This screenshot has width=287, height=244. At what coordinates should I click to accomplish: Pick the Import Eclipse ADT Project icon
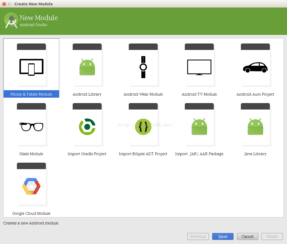[143, 127]
